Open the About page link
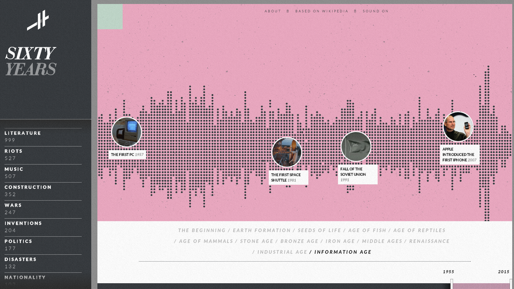Image resolution: width=514 pixels, height=289 pixels. click(273, 11)
